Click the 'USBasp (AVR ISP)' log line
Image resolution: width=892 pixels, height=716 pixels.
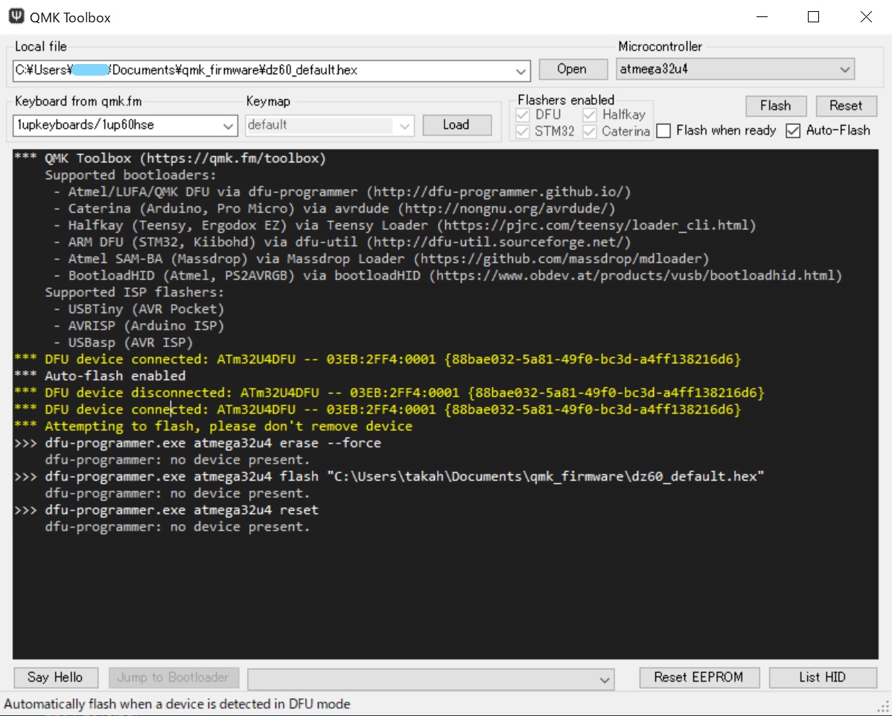coord(124,343)
